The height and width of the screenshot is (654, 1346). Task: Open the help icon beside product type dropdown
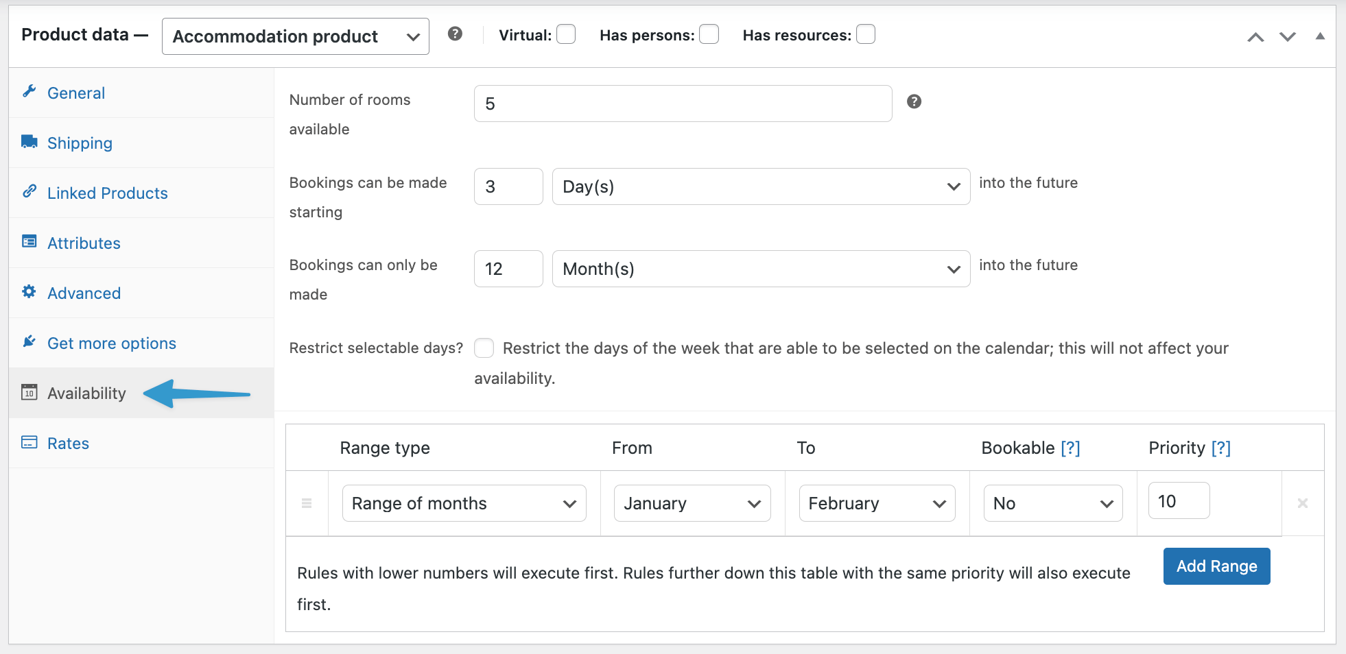point(454,34)
